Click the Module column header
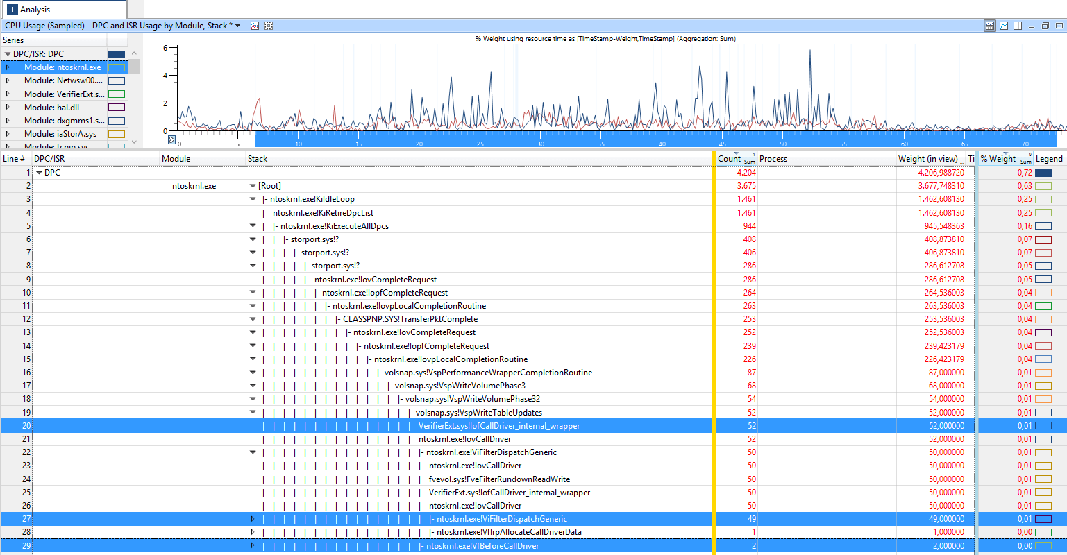The image size is (1067, 555). [203, 159]
